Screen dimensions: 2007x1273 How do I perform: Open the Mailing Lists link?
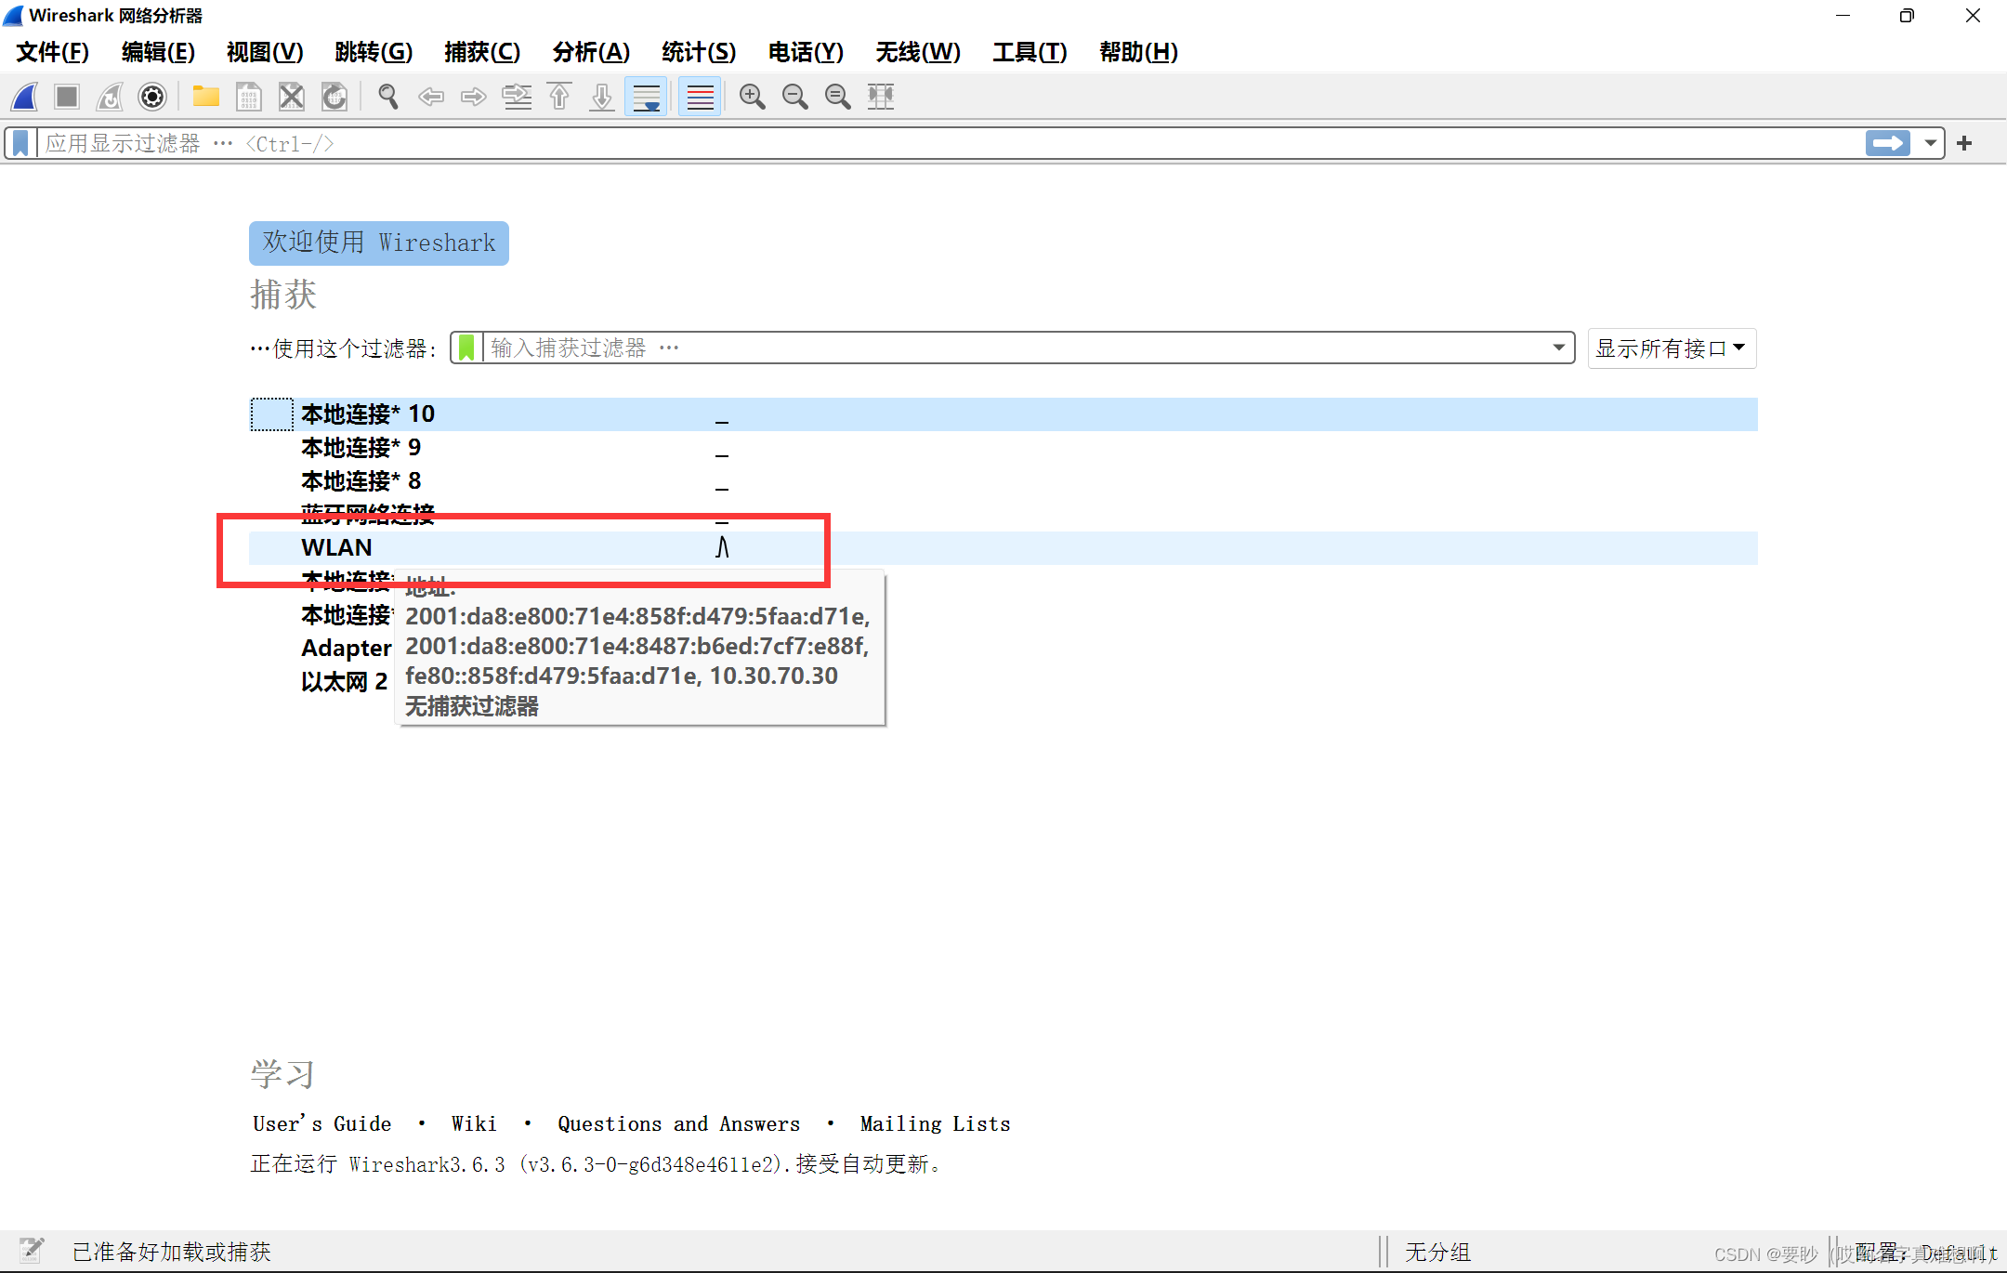935,1123
